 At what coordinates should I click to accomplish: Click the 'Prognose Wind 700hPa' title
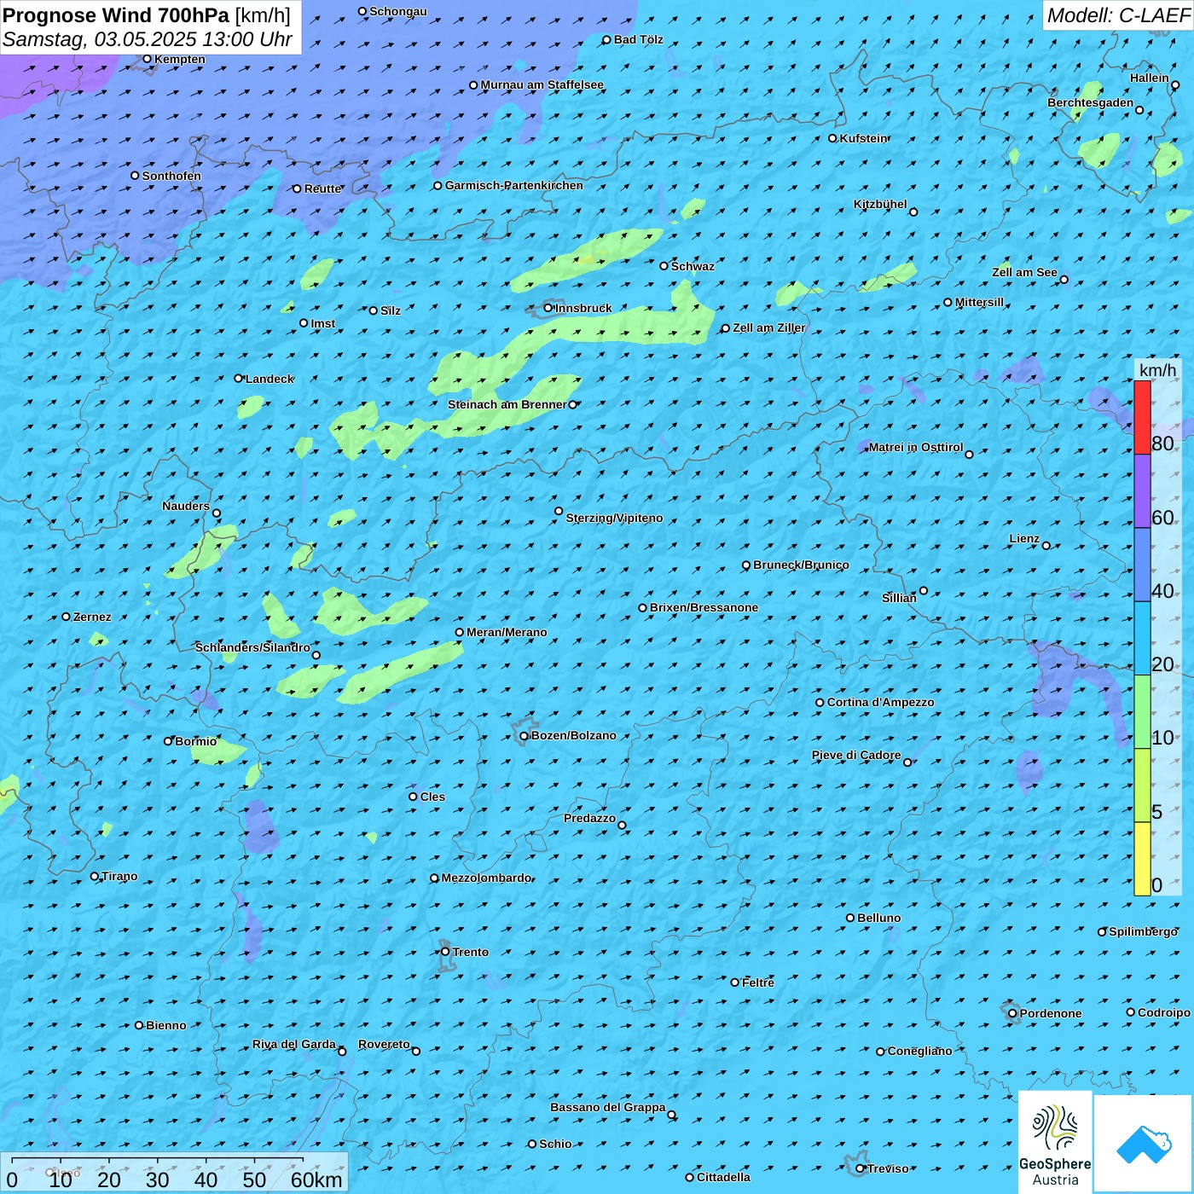(116, 15)
